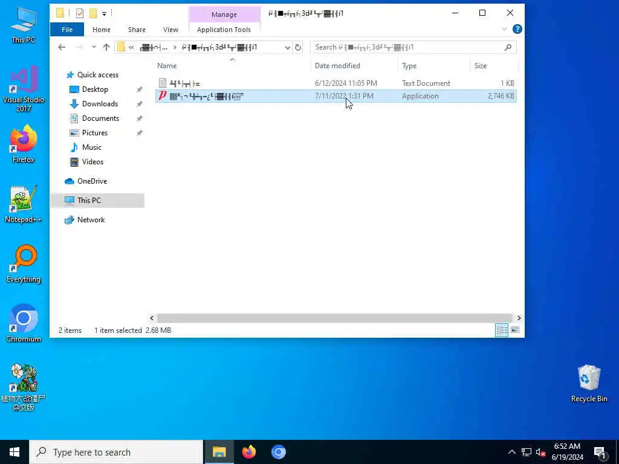Click the horizontal scrollbar left arrow
This screenshot has height=464, width=619.
152,318
